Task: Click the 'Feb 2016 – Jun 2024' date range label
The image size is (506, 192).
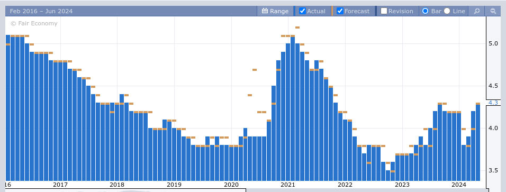Action: pos(41,11)
